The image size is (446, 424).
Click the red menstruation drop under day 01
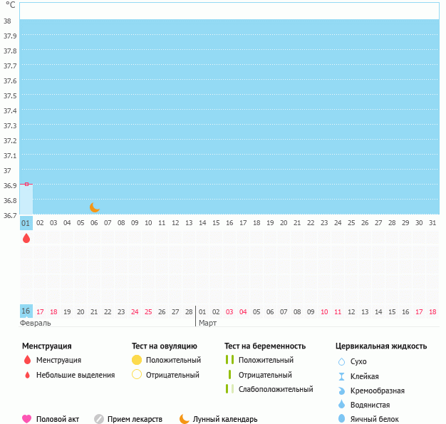click(26, 239)
